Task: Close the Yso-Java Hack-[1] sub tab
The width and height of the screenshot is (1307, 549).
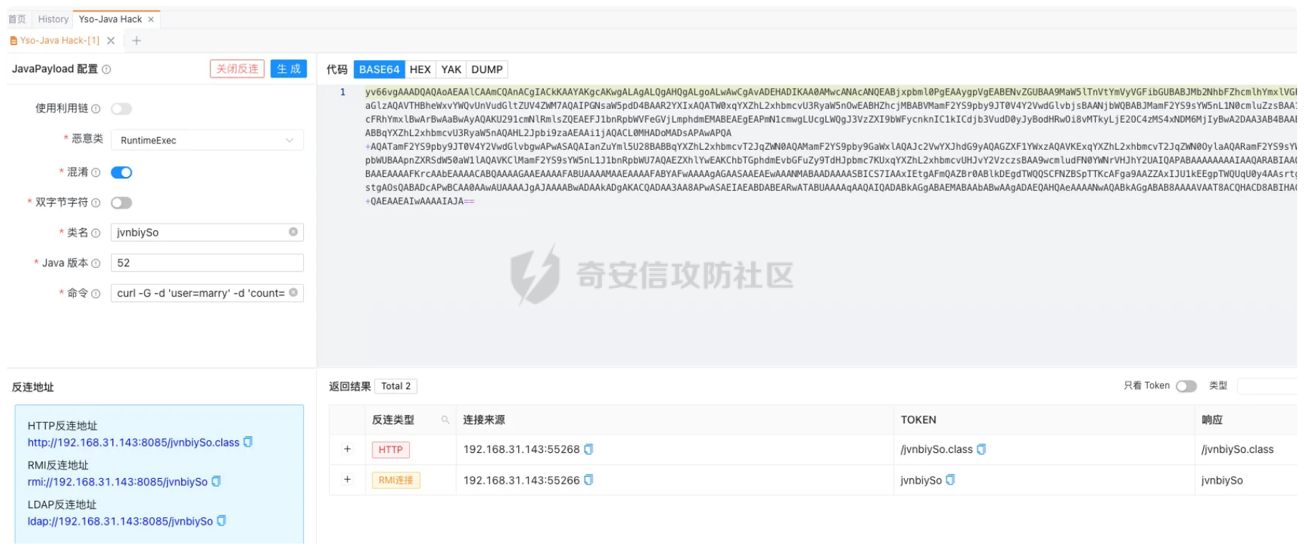Action: click(111, 41)
